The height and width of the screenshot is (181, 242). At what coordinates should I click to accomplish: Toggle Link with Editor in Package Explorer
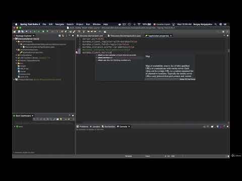tap(63, 36)
